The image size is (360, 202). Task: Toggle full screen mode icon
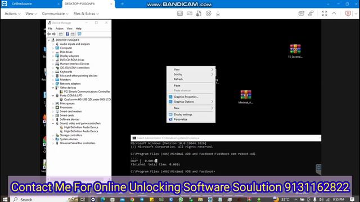tap(324, 13)
